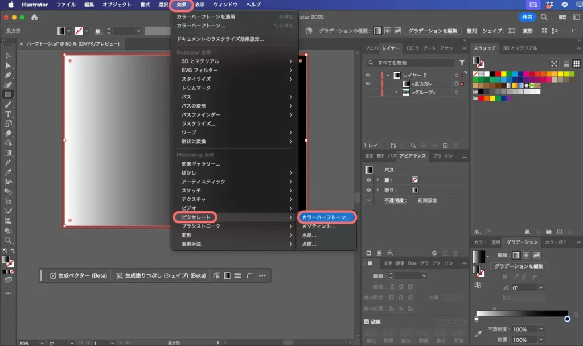Toggle 塗り visibility in appearance panel

pyautogui.click(x=368, y=190)
